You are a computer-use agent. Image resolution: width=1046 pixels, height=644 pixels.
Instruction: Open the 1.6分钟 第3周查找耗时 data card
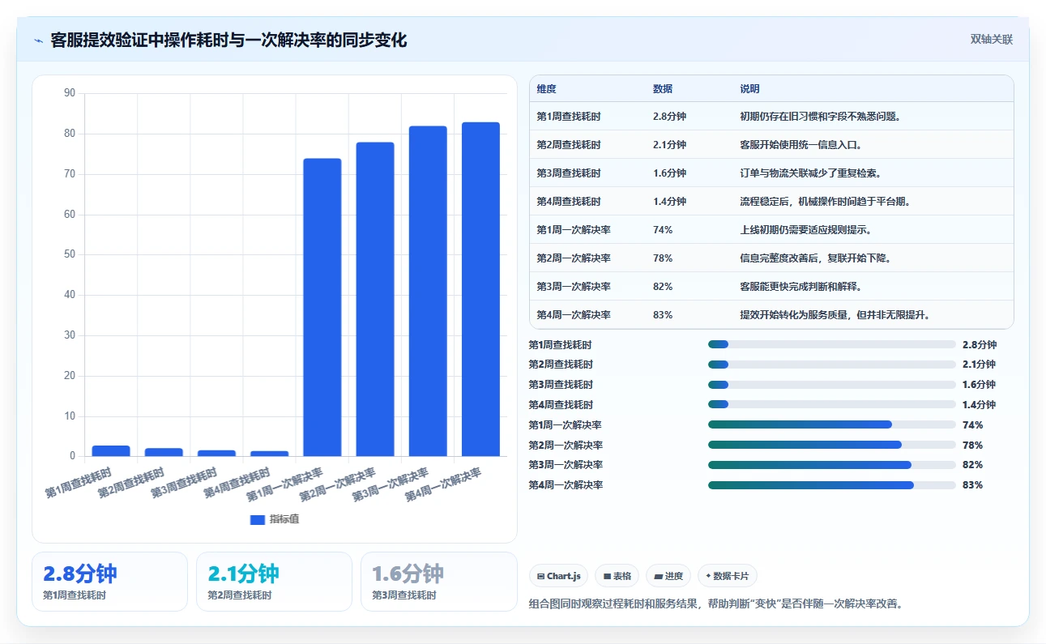439,582
